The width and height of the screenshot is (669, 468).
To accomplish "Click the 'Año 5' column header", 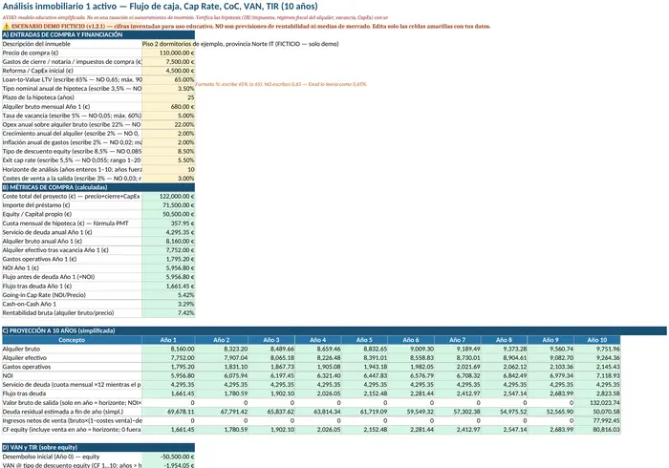I will point(365,340).
